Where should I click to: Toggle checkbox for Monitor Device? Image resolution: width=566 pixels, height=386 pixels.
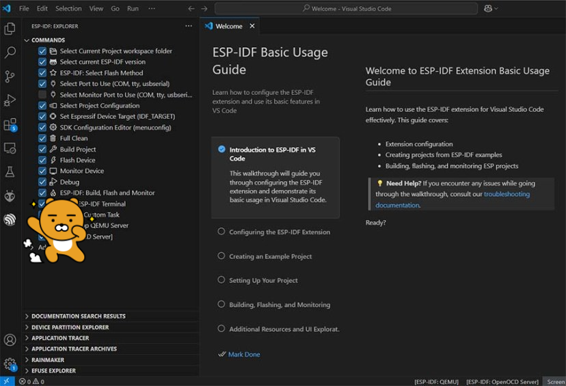(x=42, y=171)
